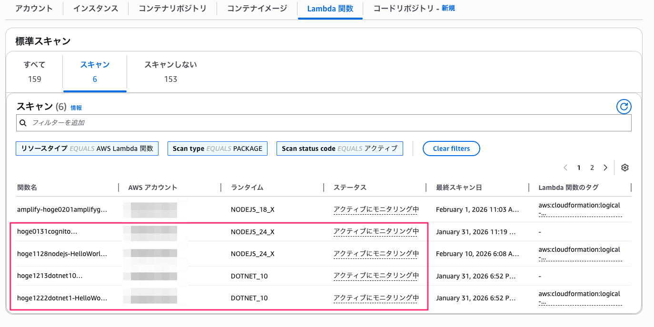Jump to page 2 of the results
The image size is (654, 327).
pos(592,168)
